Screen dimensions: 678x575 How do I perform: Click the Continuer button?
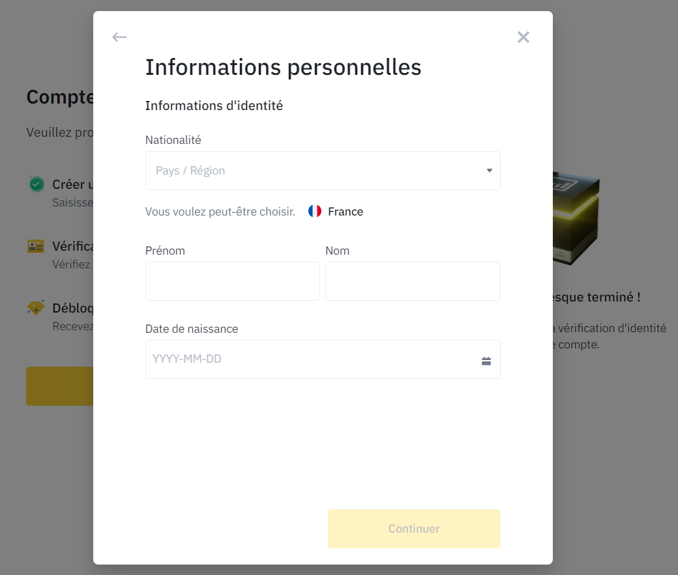[x=414, y=528]
